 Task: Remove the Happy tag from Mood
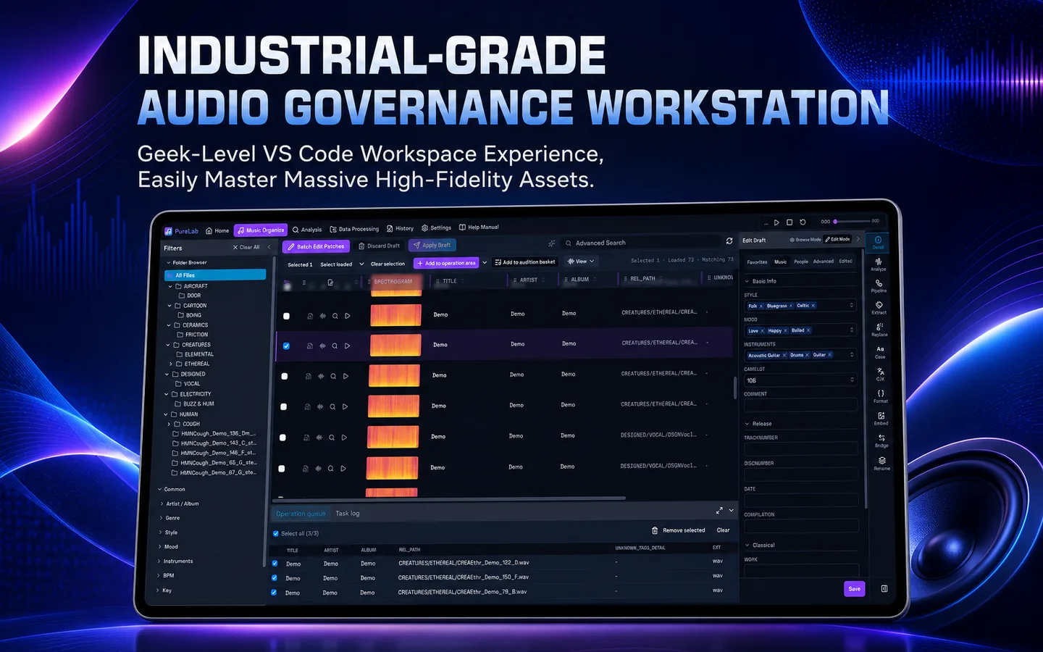[785, 330]
